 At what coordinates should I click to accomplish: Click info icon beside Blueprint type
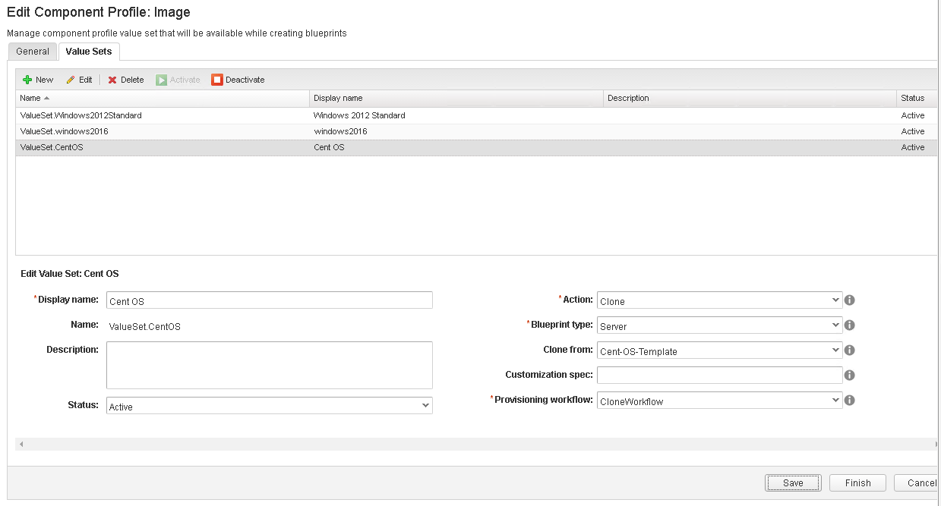[x=850, y=325]
